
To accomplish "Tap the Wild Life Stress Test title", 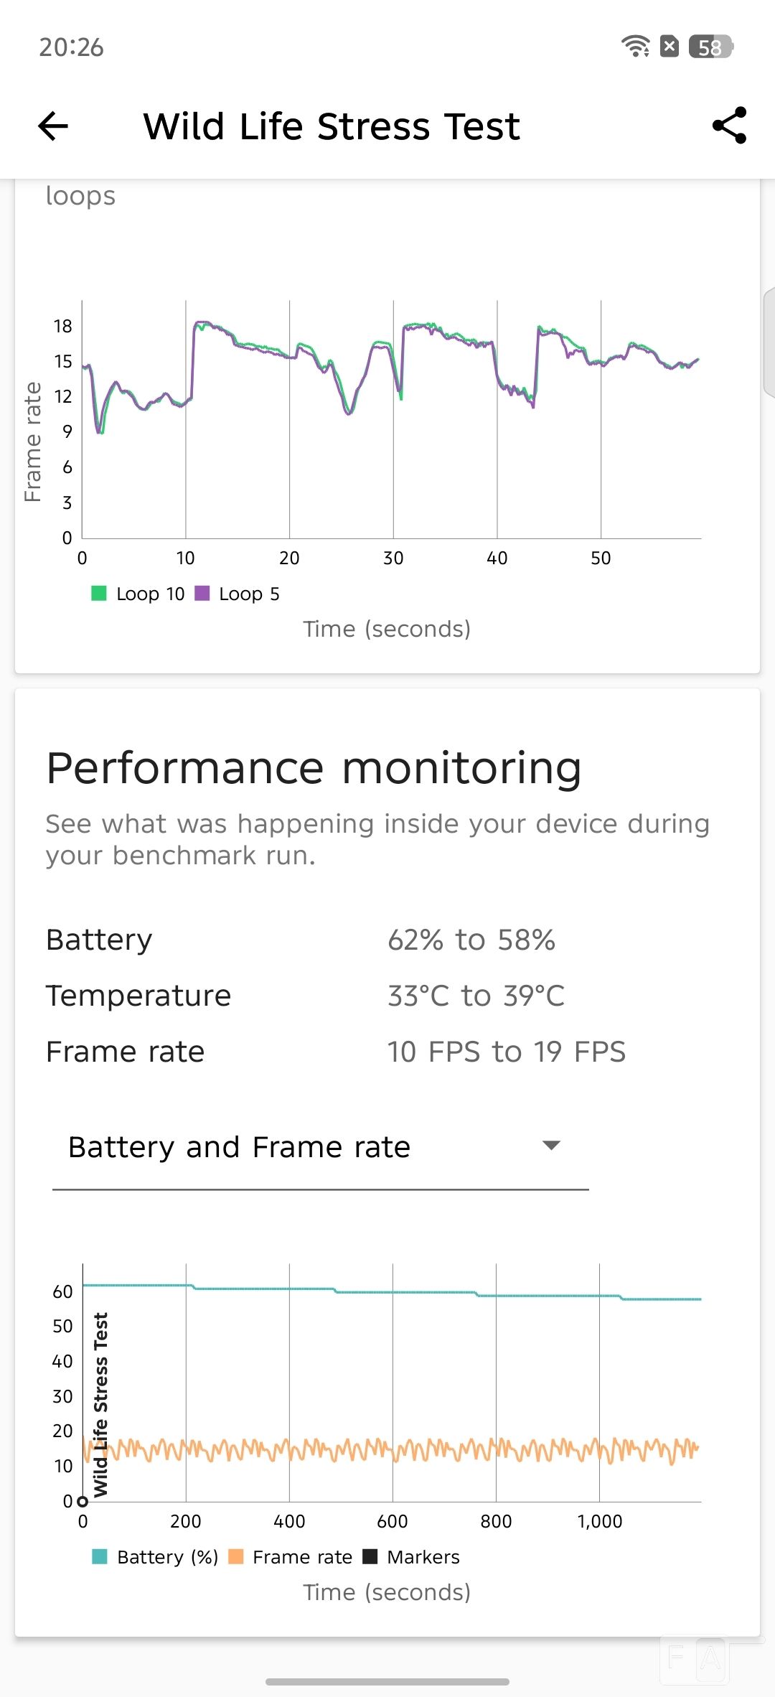I will [x=331, y=126].
